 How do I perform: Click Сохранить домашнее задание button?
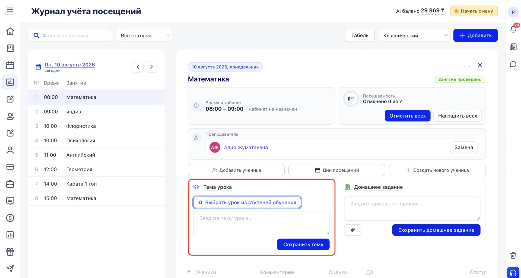tap(436, 230)
